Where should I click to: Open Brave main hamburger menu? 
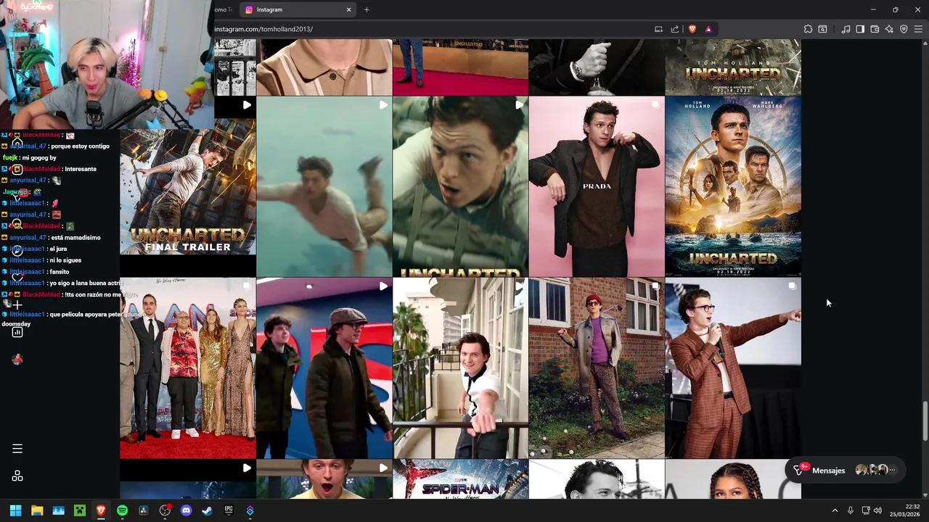coord(918,29)
